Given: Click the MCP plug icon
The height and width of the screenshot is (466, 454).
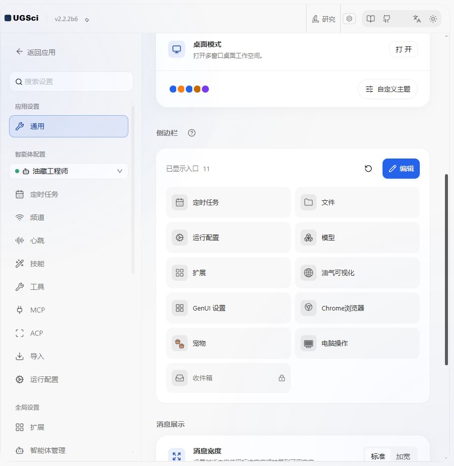Looking at the screenshot, I should 20,310.
